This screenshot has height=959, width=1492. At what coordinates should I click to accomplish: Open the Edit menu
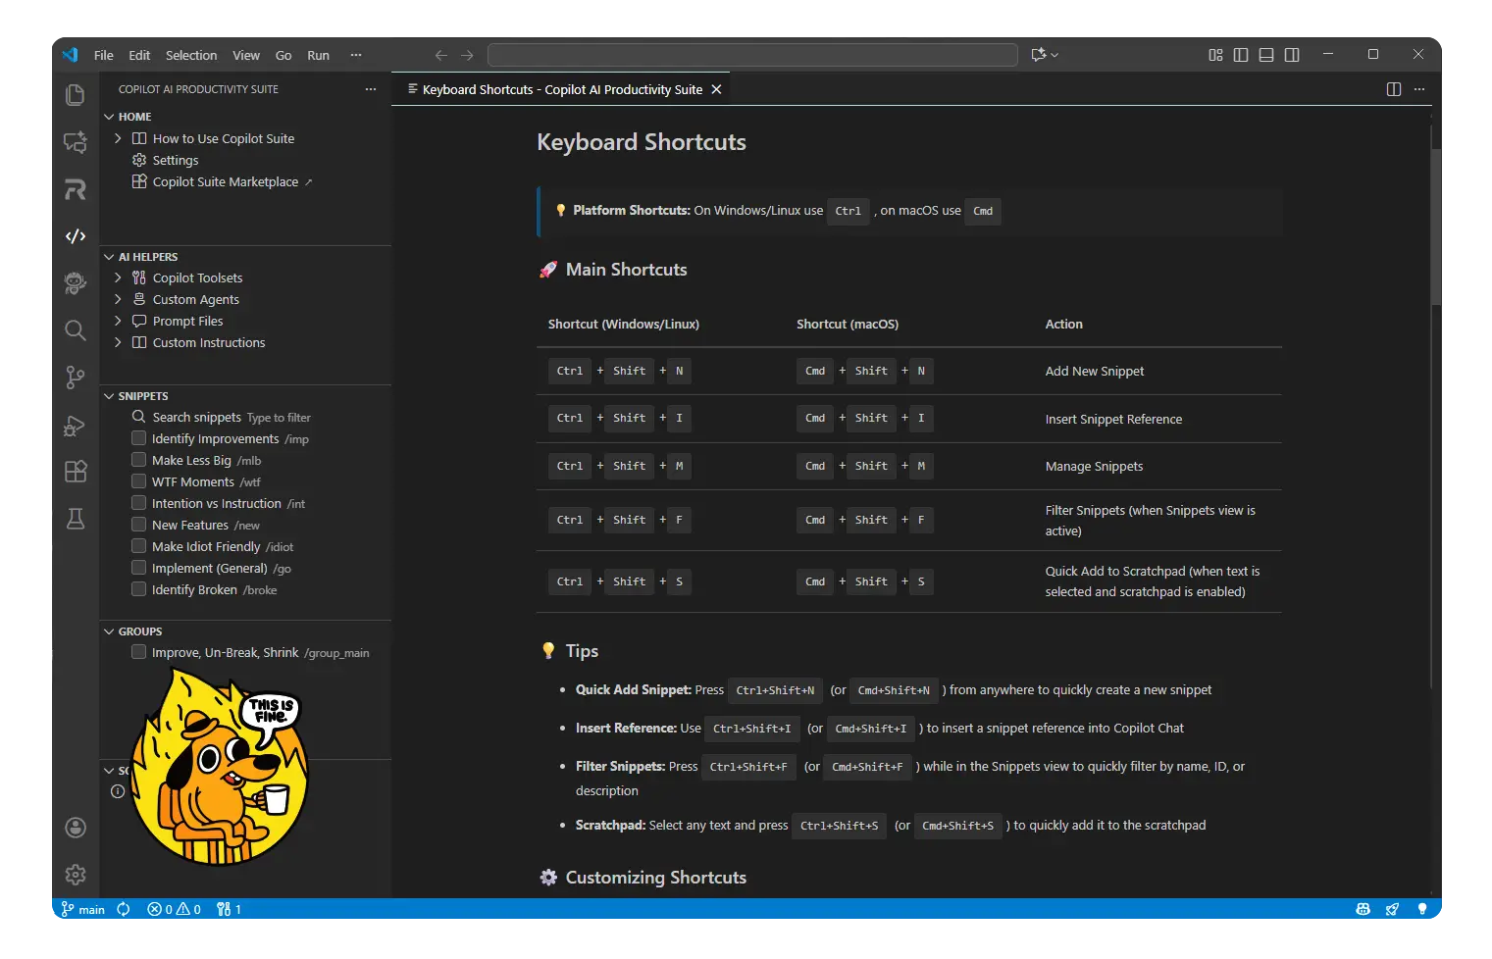pyautogui.click(x=140, y=55)
